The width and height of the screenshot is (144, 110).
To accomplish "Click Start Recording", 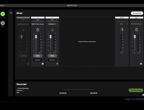I will tap(136, 90).
